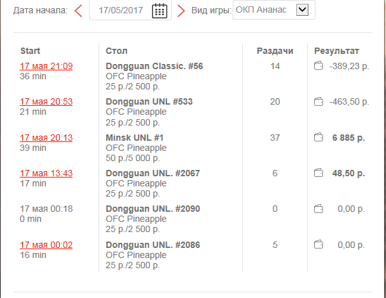The height and width of the screenshot is (298, 386).
Task: Select the Minsk UNL #1 table name
Action: point(134,138)
